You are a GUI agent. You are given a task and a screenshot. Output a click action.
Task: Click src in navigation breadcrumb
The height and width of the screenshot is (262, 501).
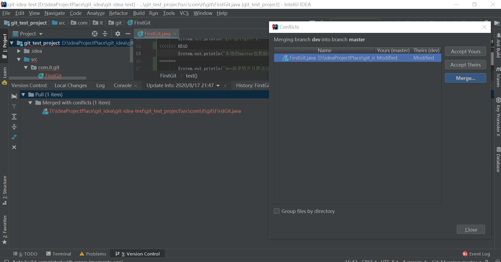[62, 23]
